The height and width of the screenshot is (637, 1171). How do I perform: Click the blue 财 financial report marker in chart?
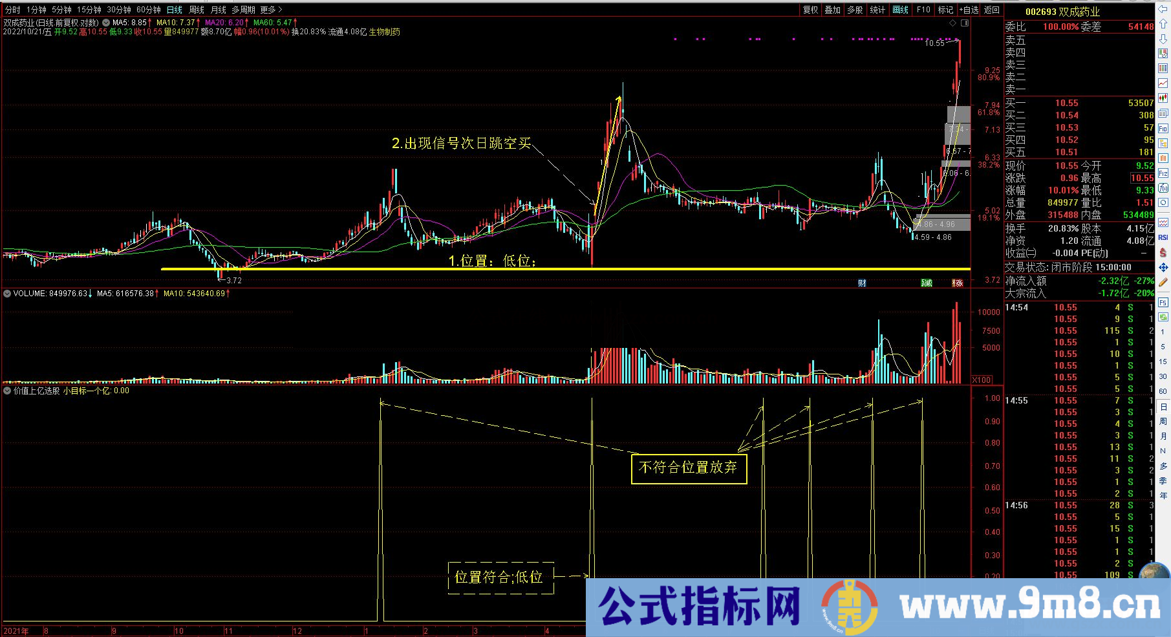tap(862, 283)
